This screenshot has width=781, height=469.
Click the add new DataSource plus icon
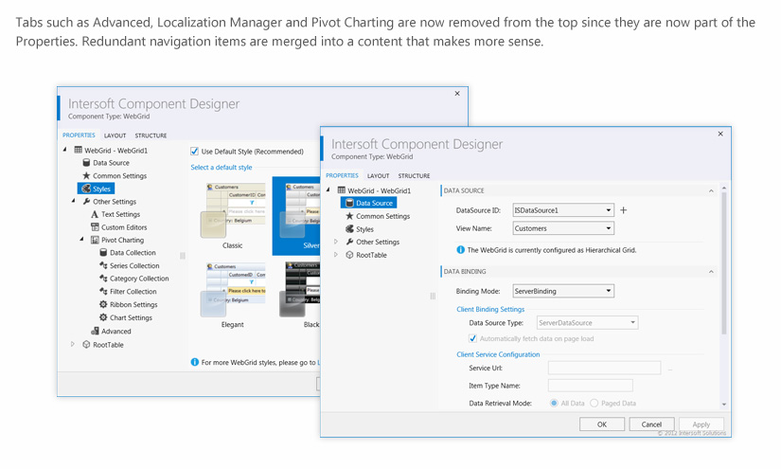point(623,210)
